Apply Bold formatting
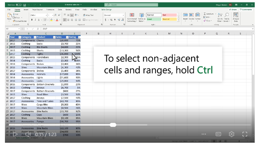Viewport: 260px width, 146px height. pos(32,20)
